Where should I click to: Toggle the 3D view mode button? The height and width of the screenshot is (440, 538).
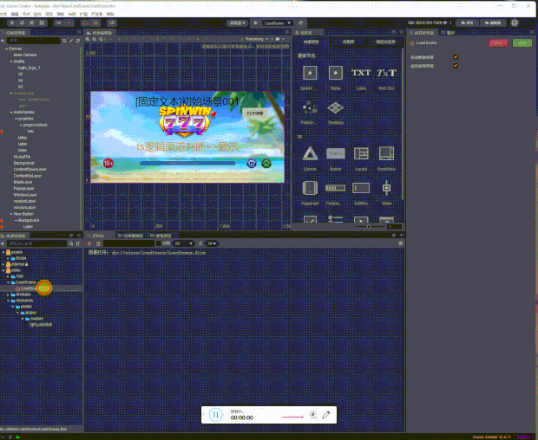pos(112,23)
